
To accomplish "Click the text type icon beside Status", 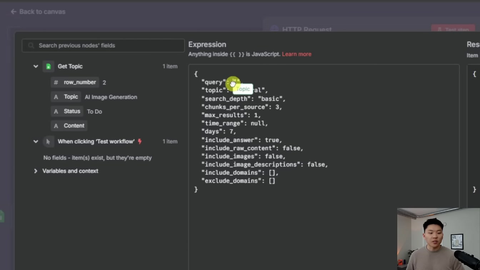I will (56, 111).
